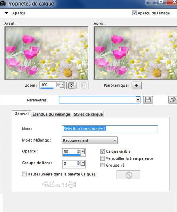This screenshot has width=177, height=212.
Task: Open the Mode Mélange Recouvrement dropdown
Action: [x=90, y=140]
